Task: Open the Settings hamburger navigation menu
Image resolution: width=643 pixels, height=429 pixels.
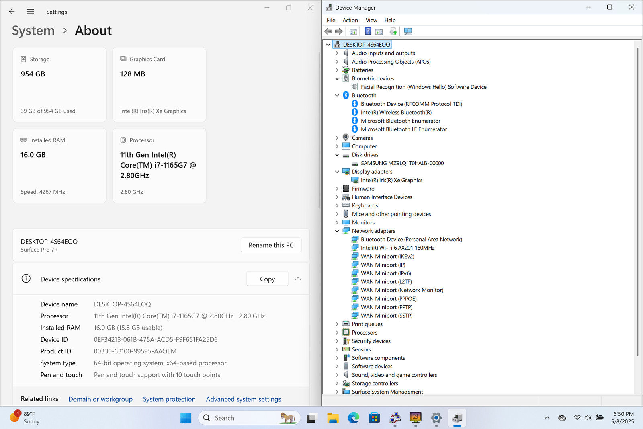Action: click(x=31, y=12)
